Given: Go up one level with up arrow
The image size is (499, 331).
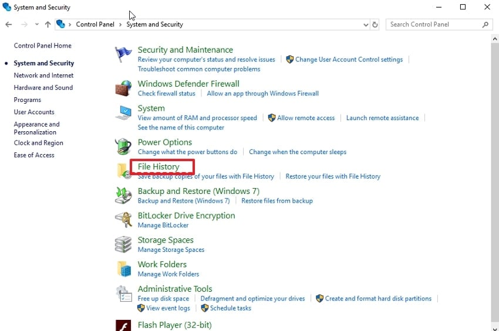Looking at the screenshot, I should tap(48, 25).
